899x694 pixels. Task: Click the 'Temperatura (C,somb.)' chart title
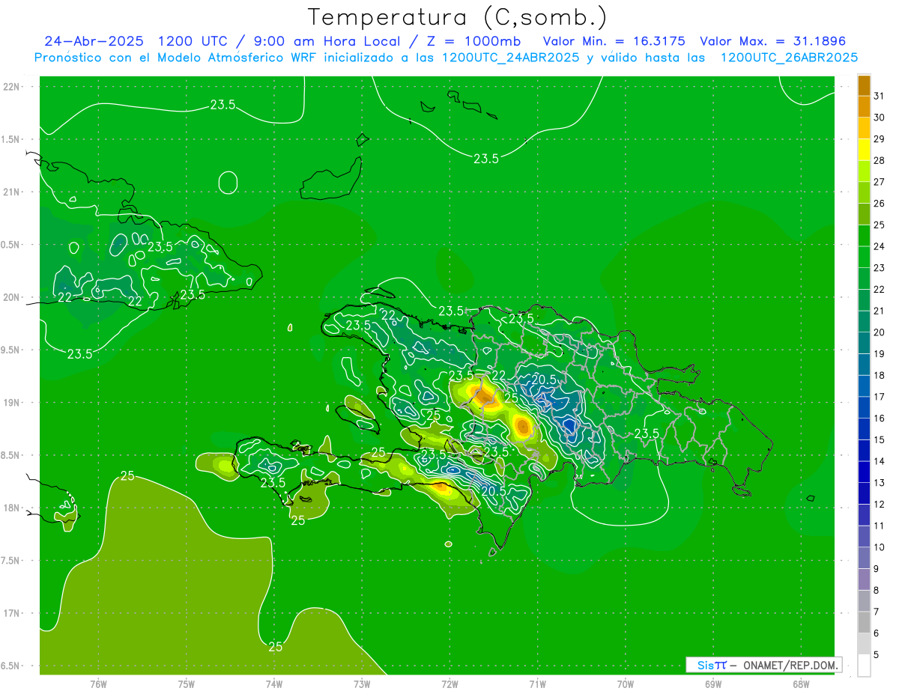pos(457,17)
